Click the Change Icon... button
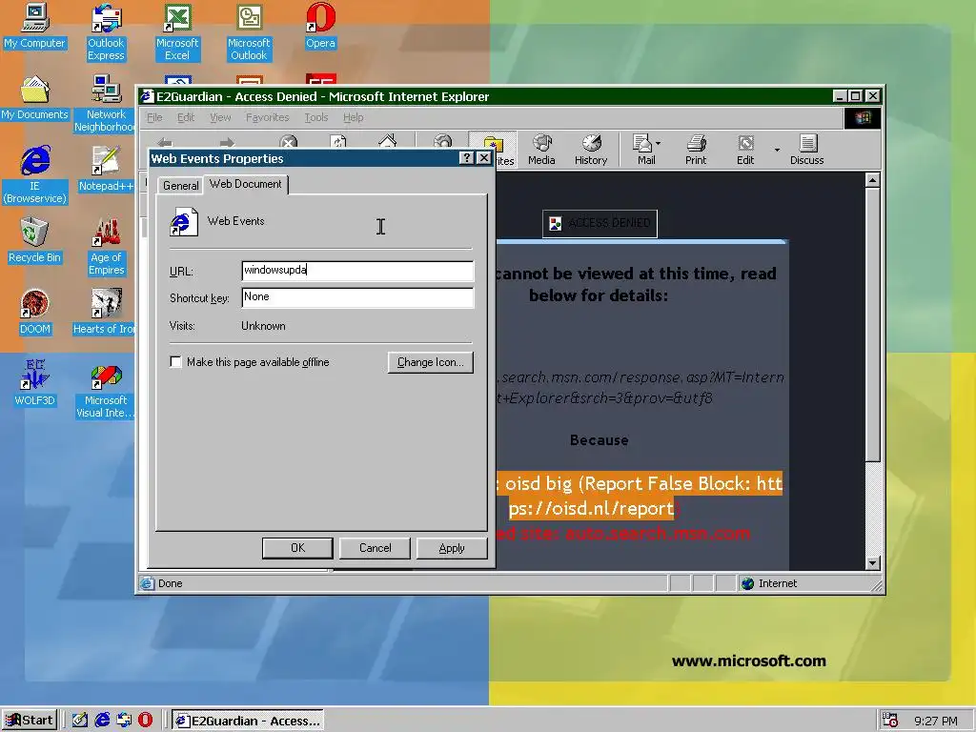976x732 pixels. (x=431, y=362)
